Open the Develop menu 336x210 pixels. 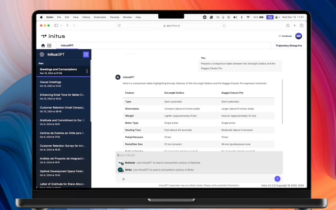[x=114, y=17]
